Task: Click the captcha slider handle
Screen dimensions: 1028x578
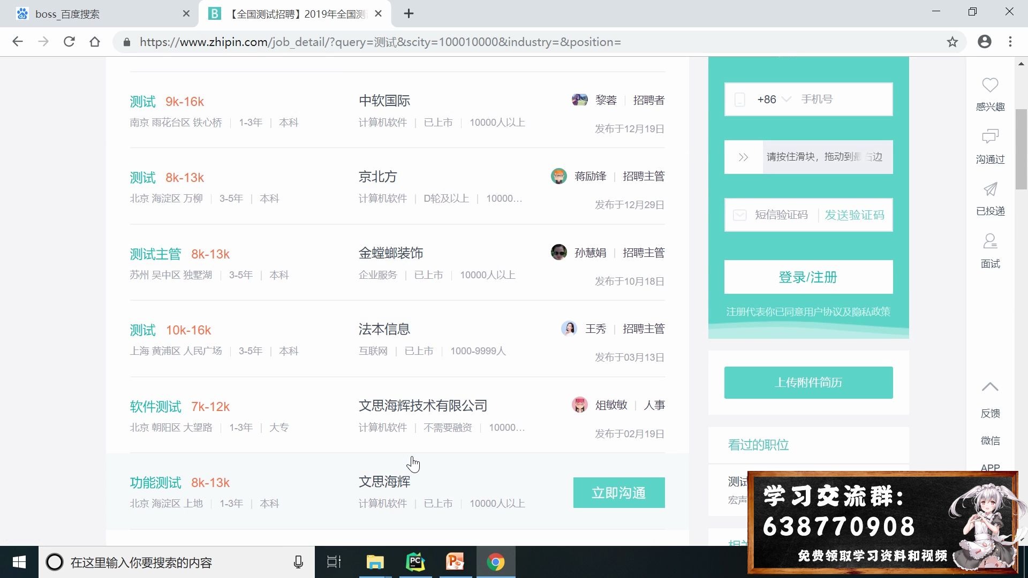Action: (743, 157)
